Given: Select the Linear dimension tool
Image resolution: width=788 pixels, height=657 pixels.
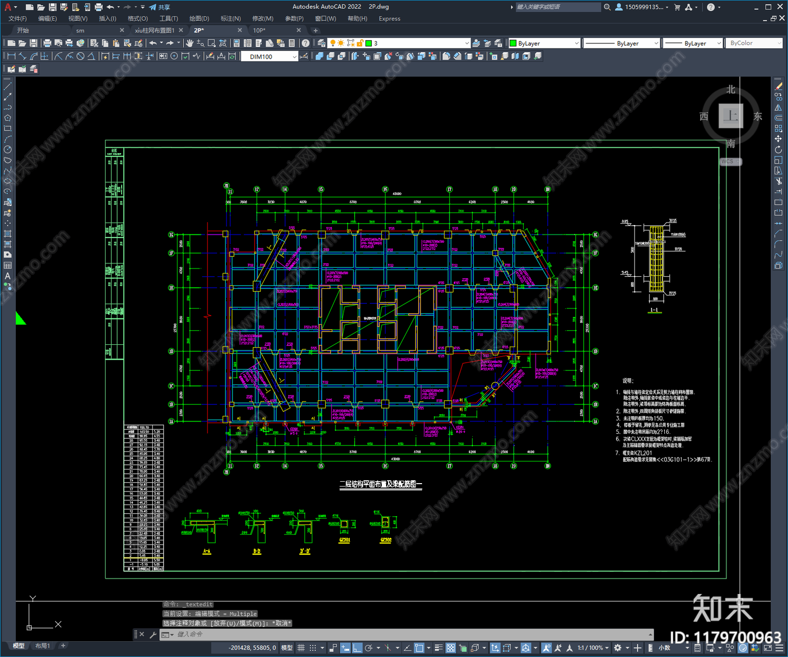Looking at the screenshot, I should tap(12, 56).
